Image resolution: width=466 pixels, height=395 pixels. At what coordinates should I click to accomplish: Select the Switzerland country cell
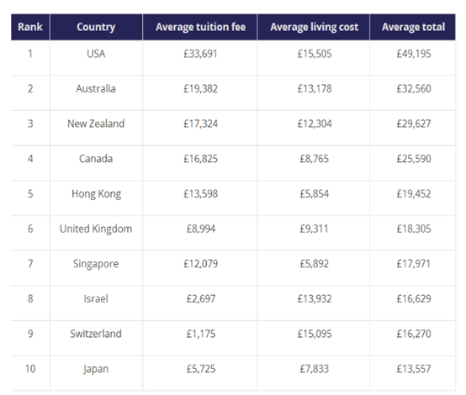point(96,334)
